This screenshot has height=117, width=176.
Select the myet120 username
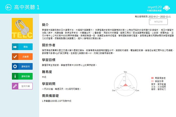pyautogui.click(x=162, y=5)
